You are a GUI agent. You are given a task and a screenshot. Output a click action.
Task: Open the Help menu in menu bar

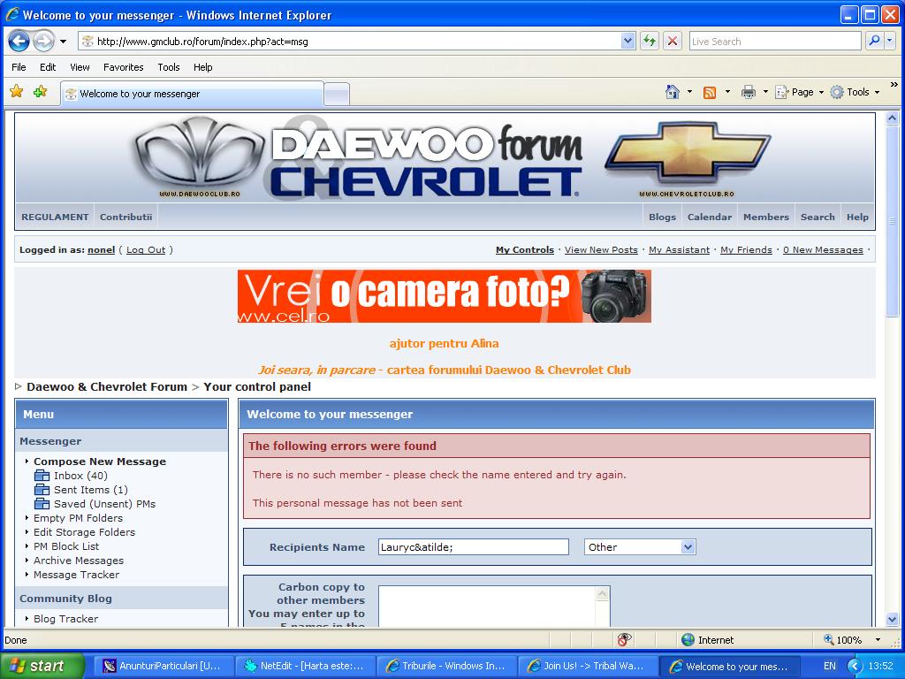tap(202, 67)
